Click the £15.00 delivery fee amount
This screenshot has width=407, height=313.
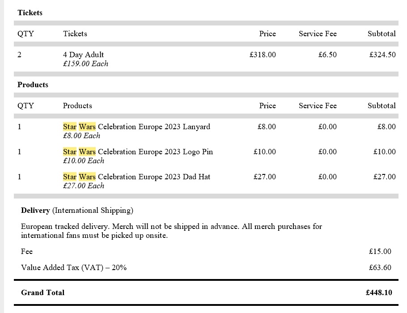click(380, 251)
